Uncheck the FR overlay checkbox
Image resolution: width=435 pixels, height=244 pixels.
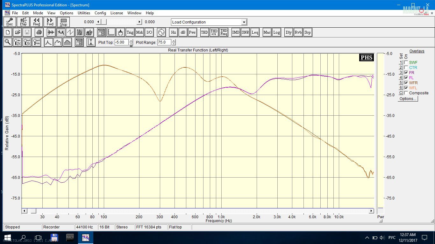coord(406,73)
